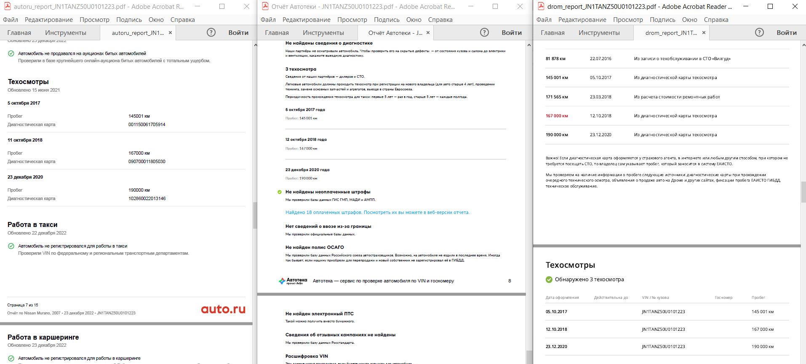Click the '3 техосмотра' heading in Автотека report
Viewport: 806px width, 364px height.
click(301, 69)
